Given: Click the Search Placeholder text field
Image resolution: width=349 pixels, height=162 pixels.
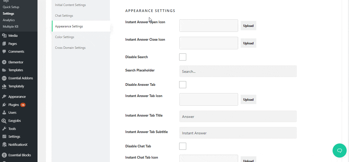Looking at the screenshot, I should 238,71.
